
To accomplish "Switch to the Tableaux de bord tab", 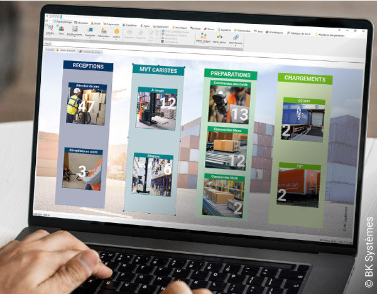I will pos(298,33).
